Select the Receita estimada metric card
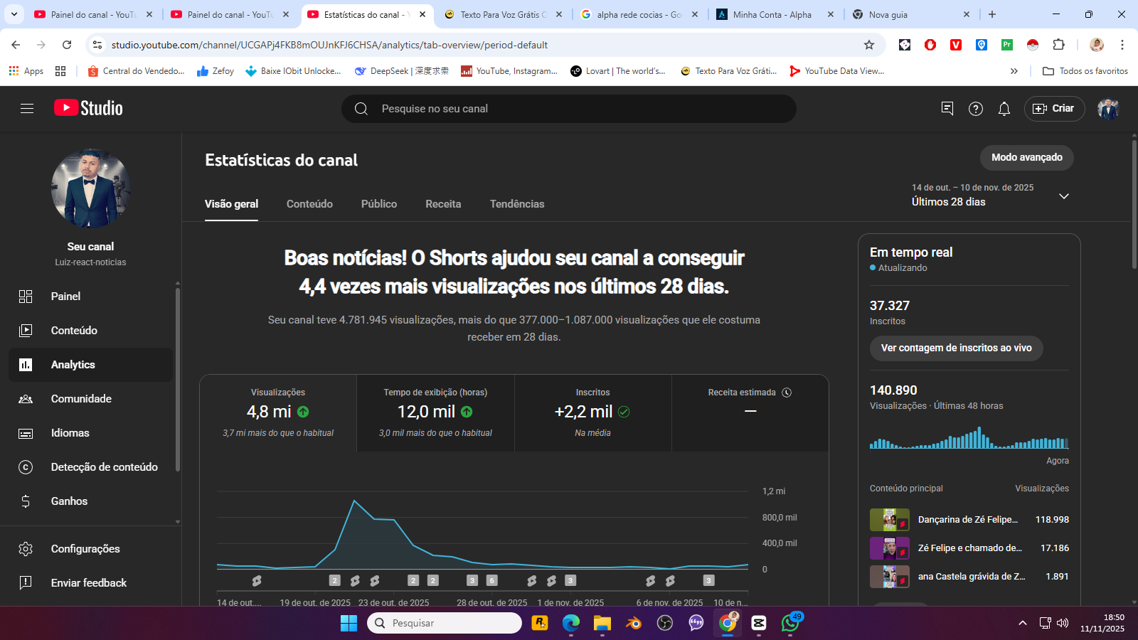This screenshot has width=1138, height=640. point(750,413)
